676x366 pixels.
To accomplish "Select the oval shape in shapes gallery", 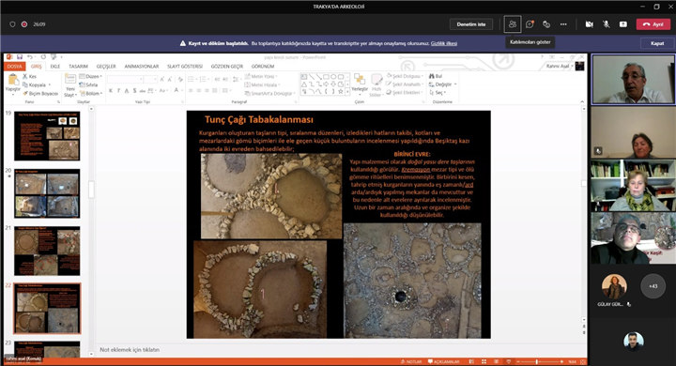I will click(x=333, y=77).
